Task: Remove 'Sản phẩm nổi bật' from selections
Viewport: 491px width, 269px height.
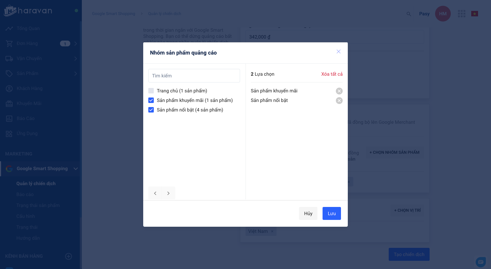Action: tap(339, 101)
